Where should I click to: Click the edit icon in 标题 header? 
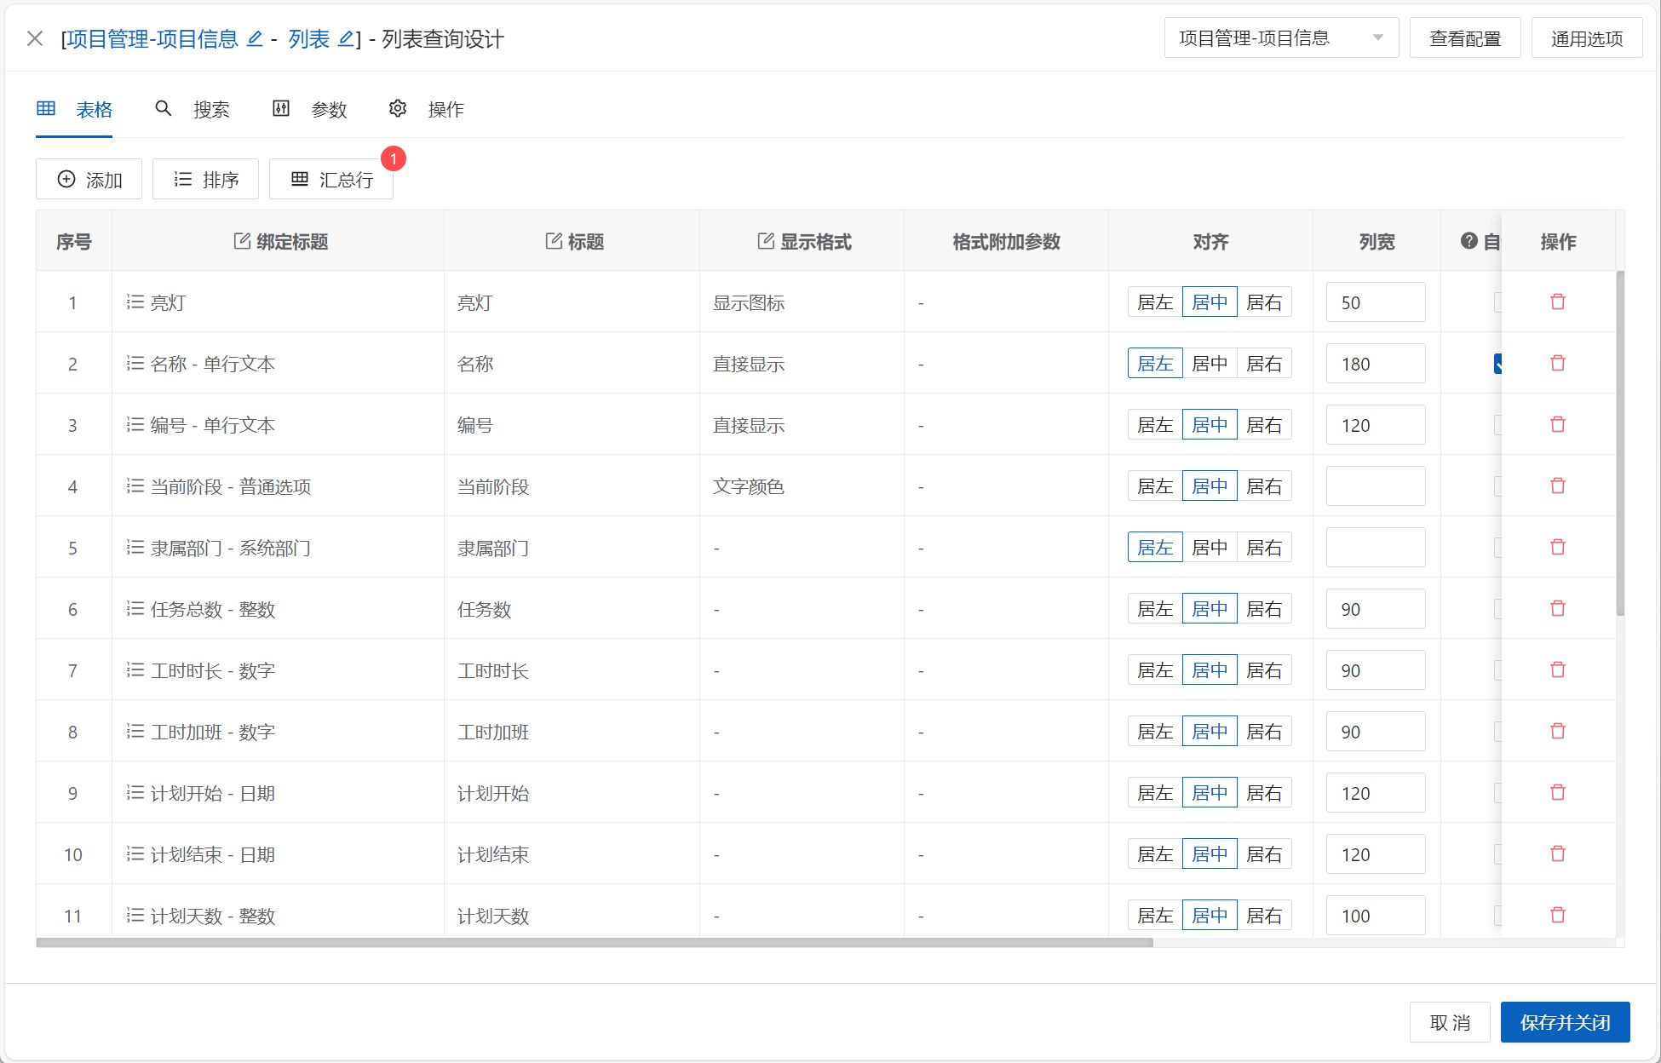click(554, 241)
